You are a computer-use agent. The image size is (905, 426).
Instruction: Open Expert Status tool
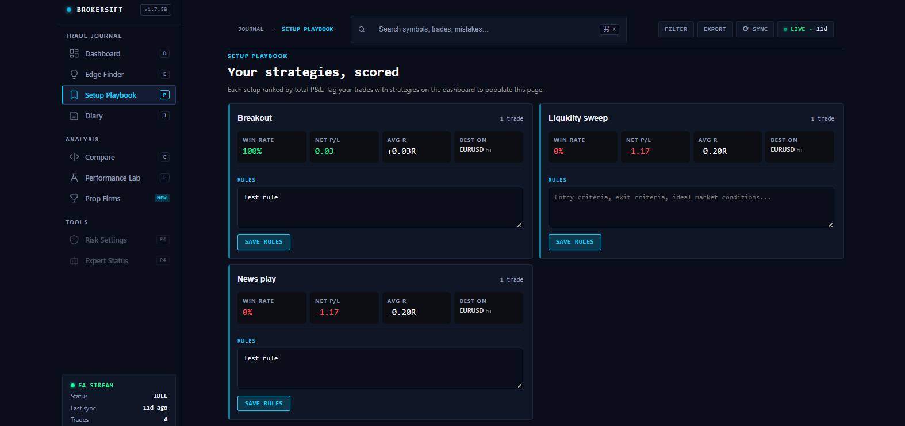click(x=119, y=260)
